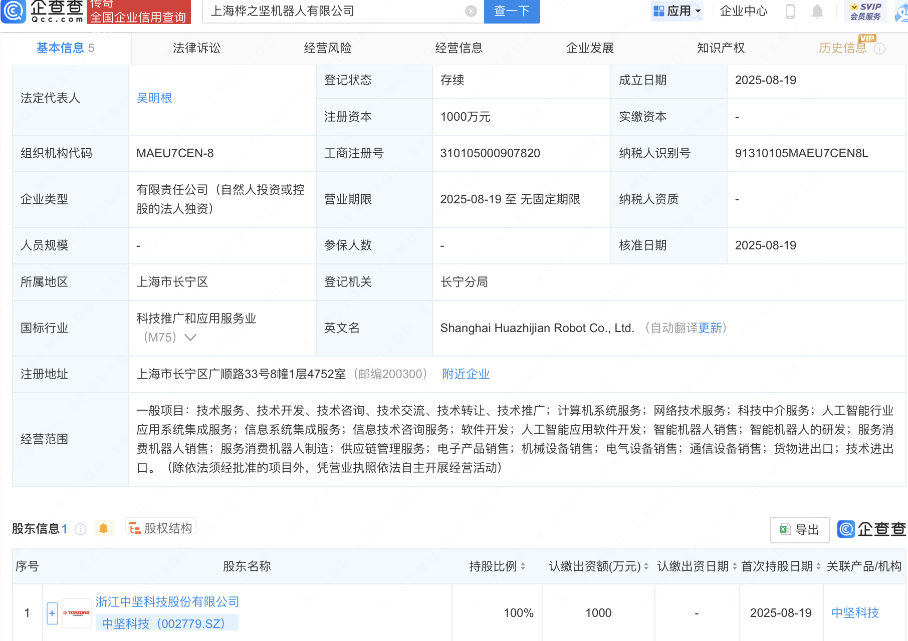Export shareholder table with 导出 button
Viewport: 908px width, 641px height.
pos(800,530)
